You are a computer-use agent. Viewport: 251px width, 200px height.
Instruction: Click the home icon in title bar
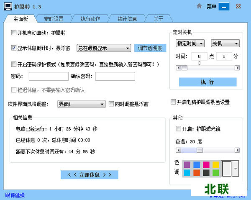tap(200, 6)
